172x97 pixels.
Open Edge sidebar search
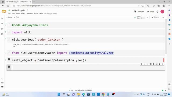click(169, 11)
